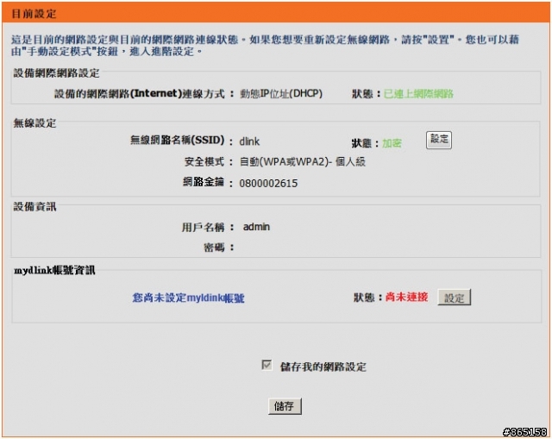
Task: Click the 設定 button in mydlink account section
Action: point(454,298)
